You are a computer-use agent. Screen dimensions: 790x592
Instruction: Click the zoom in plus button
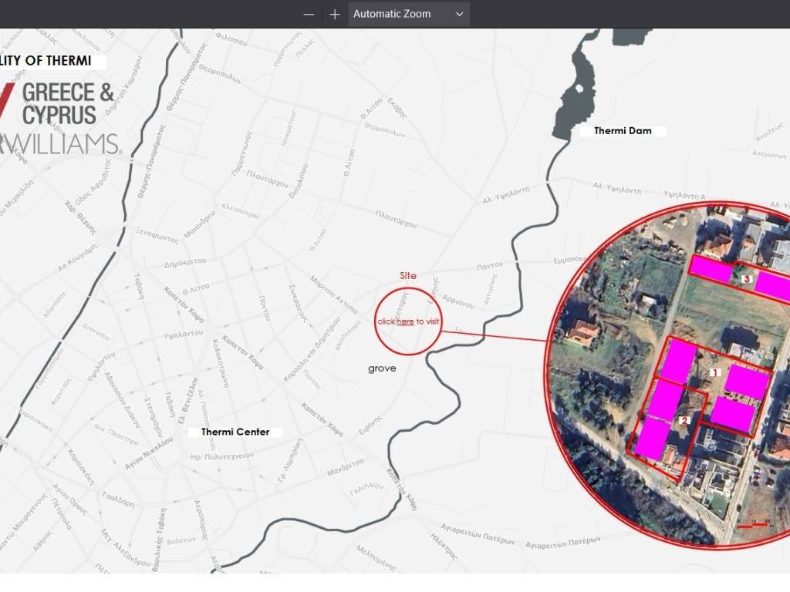click(334, 14)
